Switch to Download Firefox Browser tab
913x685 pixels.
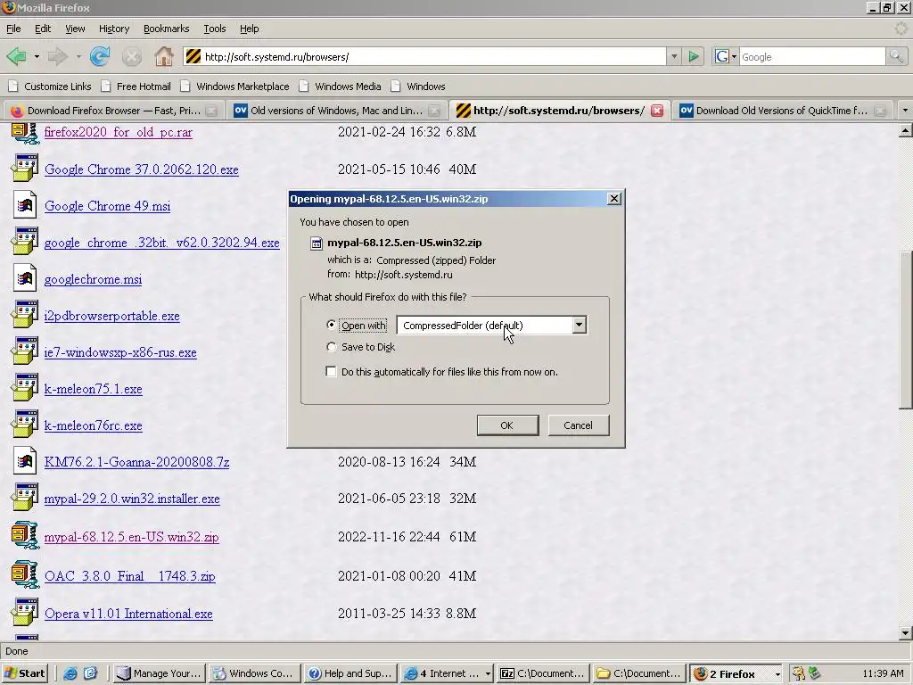click(x=113, y=111)
